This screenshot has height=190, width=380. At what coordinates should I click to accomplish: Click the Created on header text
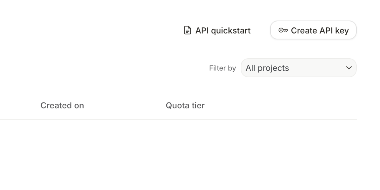click(x=62, y=105)
